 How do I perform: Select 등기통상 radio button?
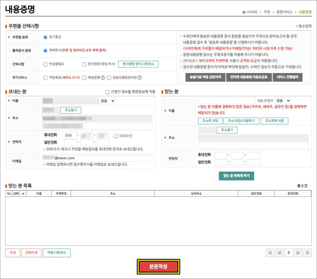[45, 37]
